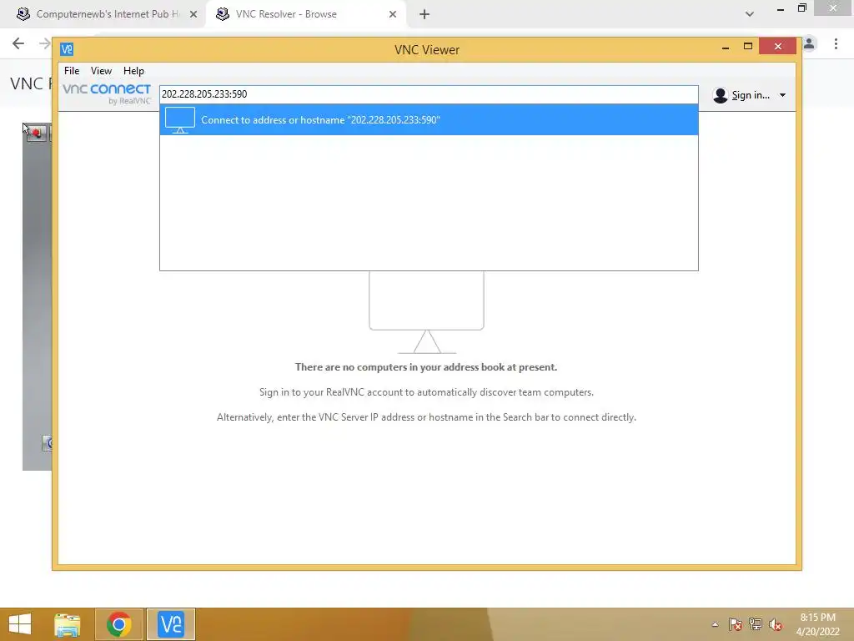Open the Chrome three-dot menu

pyautogui.click(x=836, y=43)
